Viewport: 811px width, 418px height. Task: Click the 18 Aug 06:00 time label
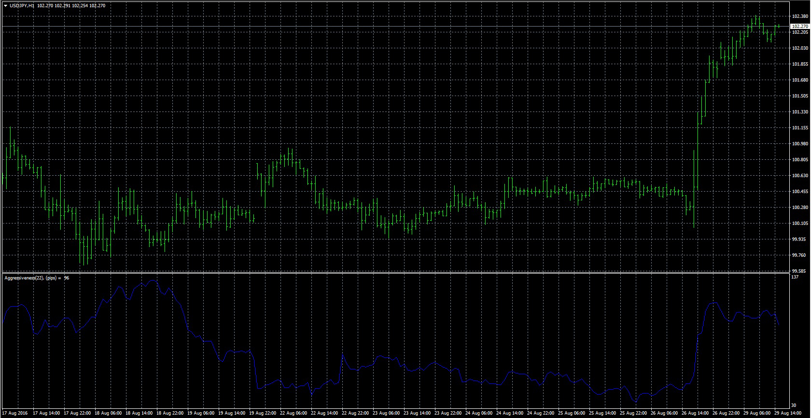[108, 414]
